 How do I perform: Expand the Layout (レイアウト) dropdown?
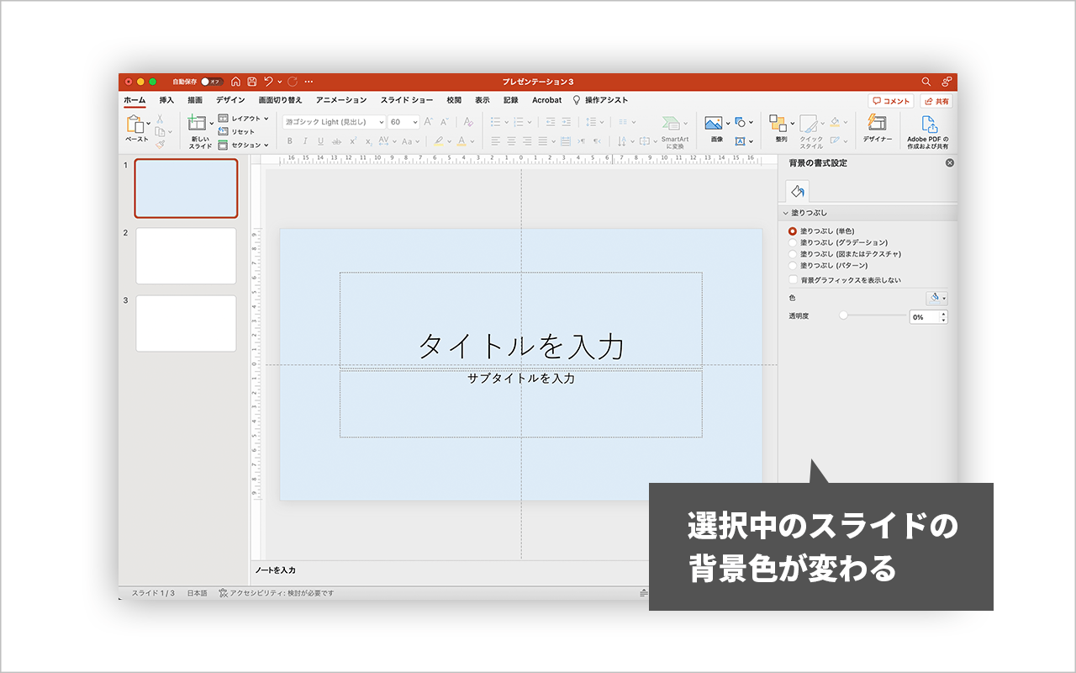(x=245, y=119)
